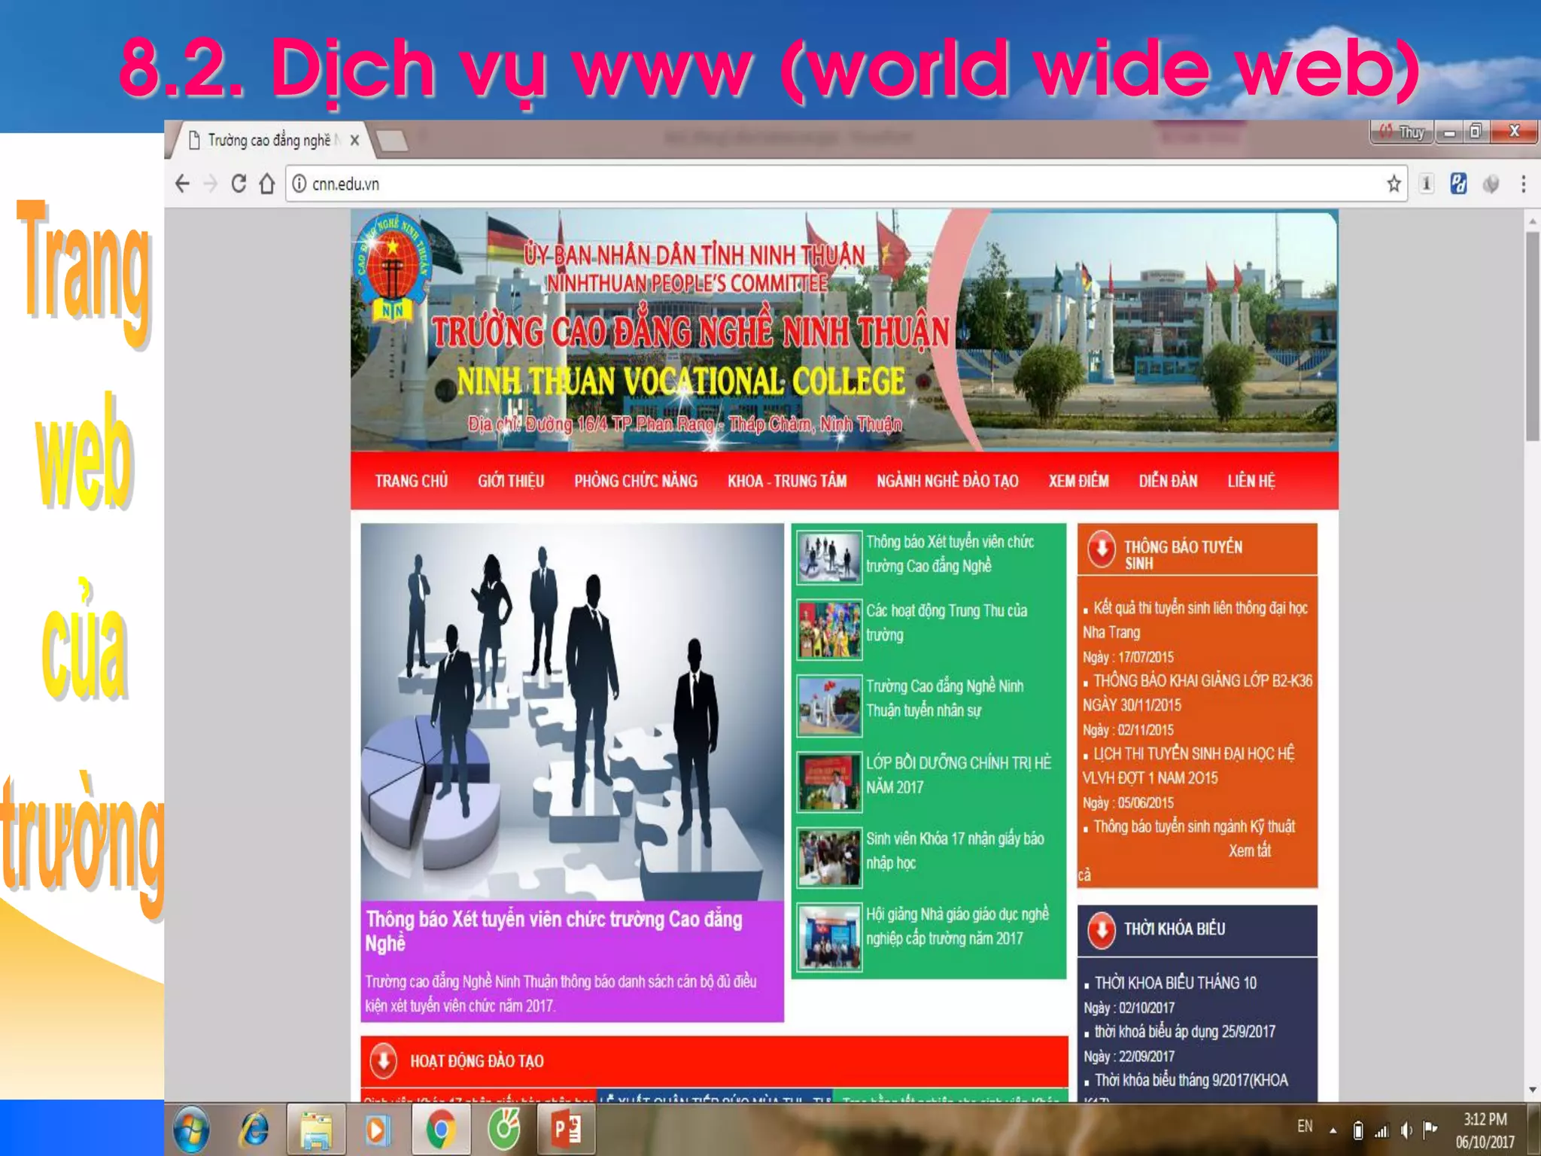The image size is (1541, 1156).
Task: Open File Explorer from taskbar
Action: coord(316,1130)
